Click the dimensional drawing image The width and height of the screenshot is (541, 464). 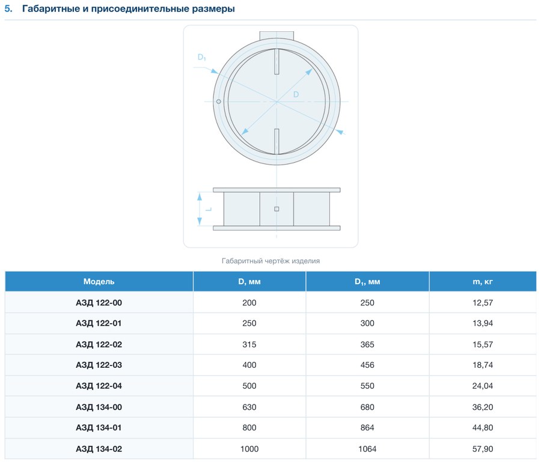[x=270, y=136]
